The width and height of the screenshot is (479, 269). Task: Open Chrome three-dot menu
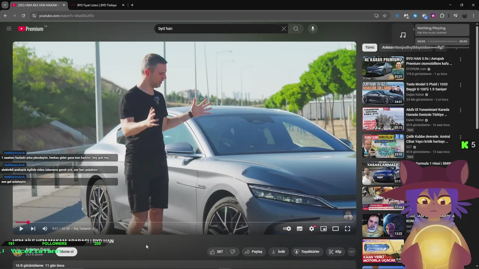tap(473, 16)
